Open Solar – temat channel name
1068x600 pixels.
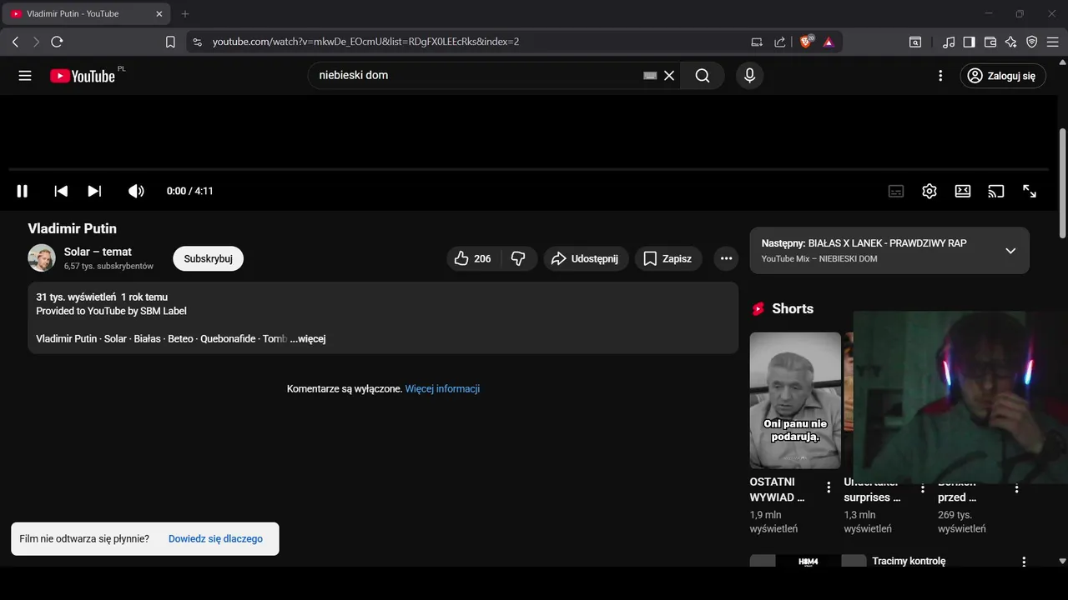coord(98,252)
